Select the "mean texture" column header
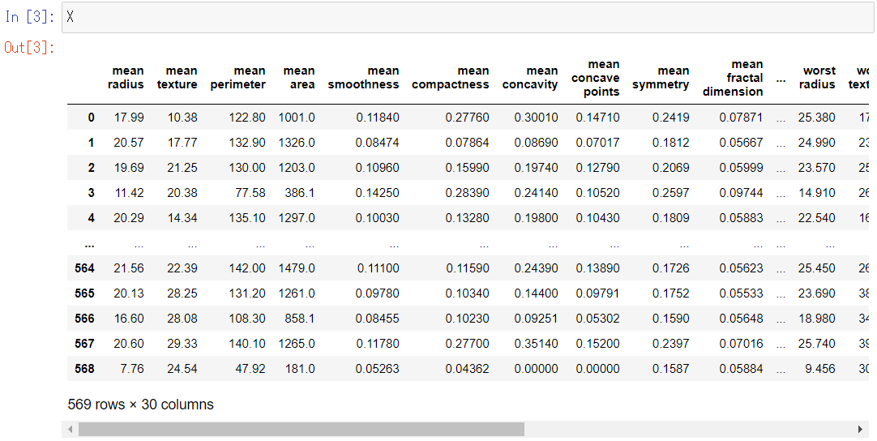 pyautogui.click(x=178, y=78)
